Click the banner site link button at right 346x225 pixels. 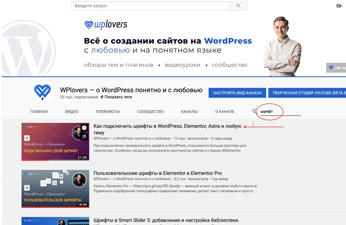[x=336, y=68]
